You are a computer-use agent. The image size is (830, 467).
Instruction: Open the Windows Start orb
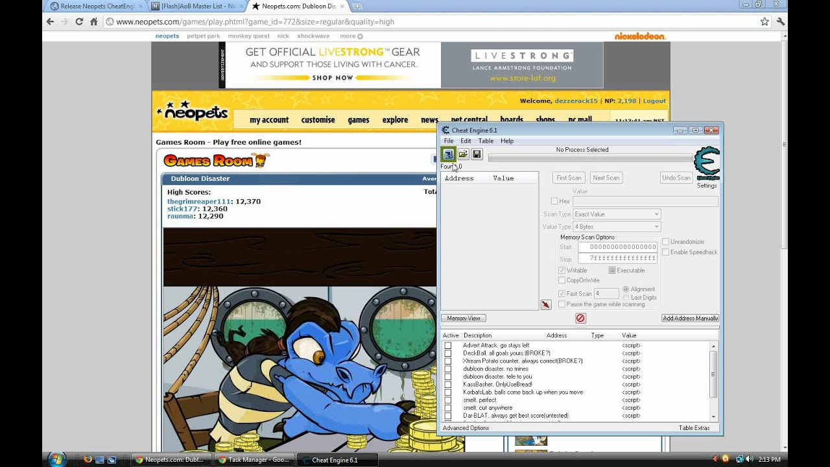(57, 459)
